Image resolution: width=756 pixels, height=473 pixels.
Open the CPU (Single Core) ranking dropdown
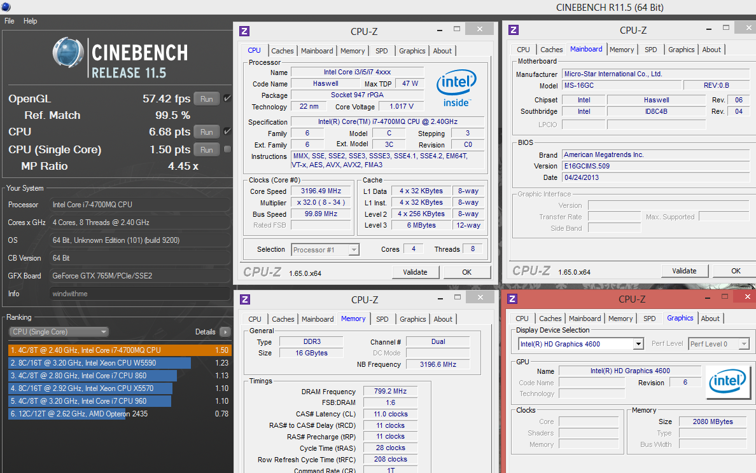click(59, 332)
